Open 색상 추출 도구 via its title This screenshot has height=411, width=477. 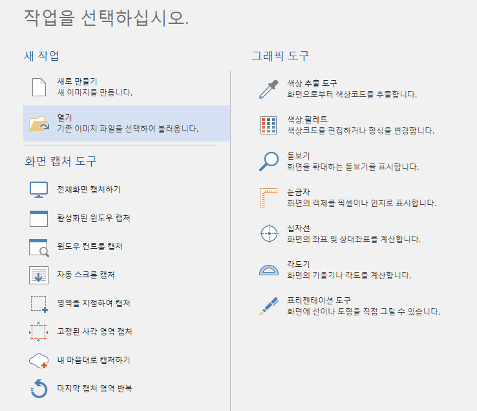(312, 83)
